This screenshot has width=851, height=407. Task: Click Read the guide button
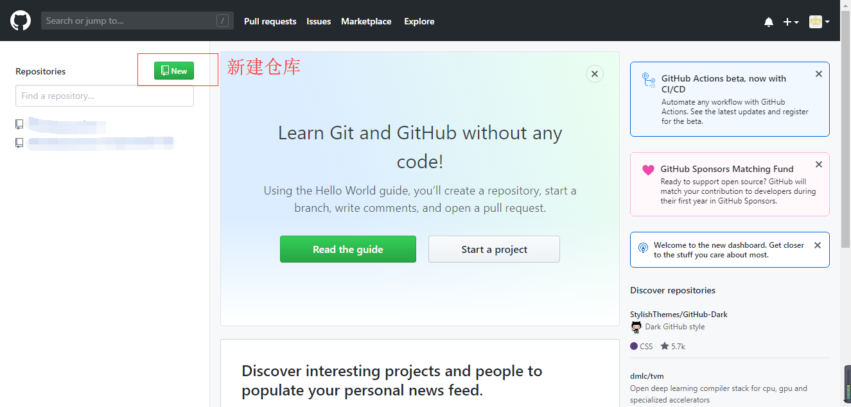(x=348, y=249)
